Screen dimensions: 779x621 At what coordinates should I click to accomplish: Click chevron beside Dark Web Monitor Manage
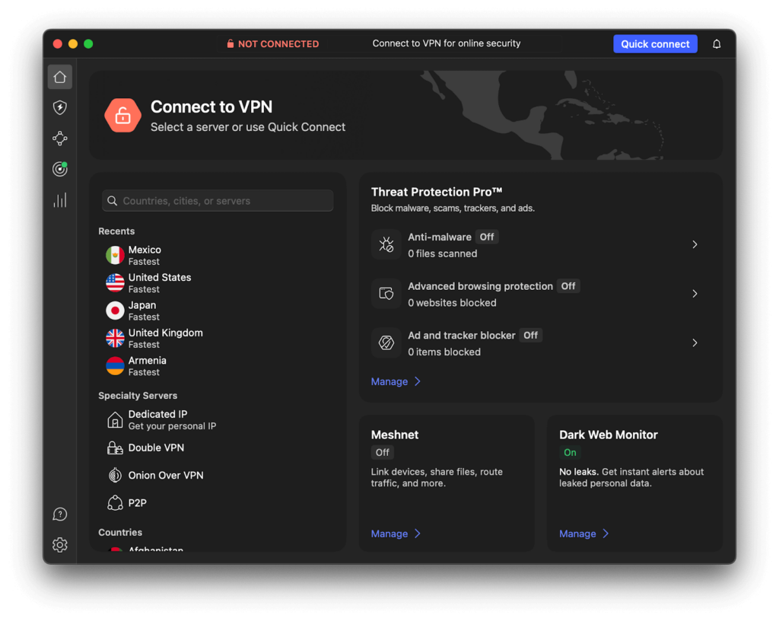click(606, 533)
